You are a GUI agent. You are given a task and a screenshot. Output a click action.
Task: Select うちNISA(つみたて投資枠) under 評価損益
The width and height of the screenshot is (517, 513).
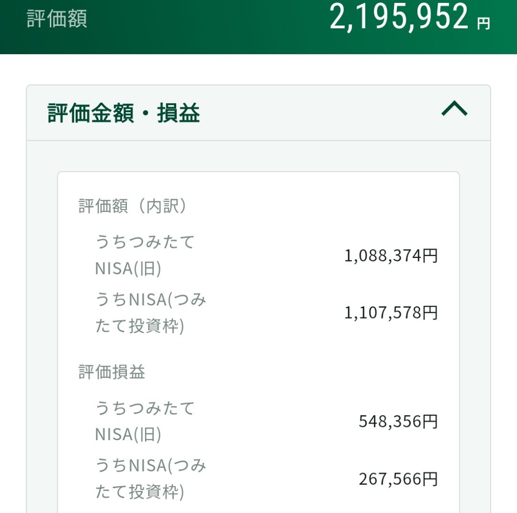tap(150, 479)
